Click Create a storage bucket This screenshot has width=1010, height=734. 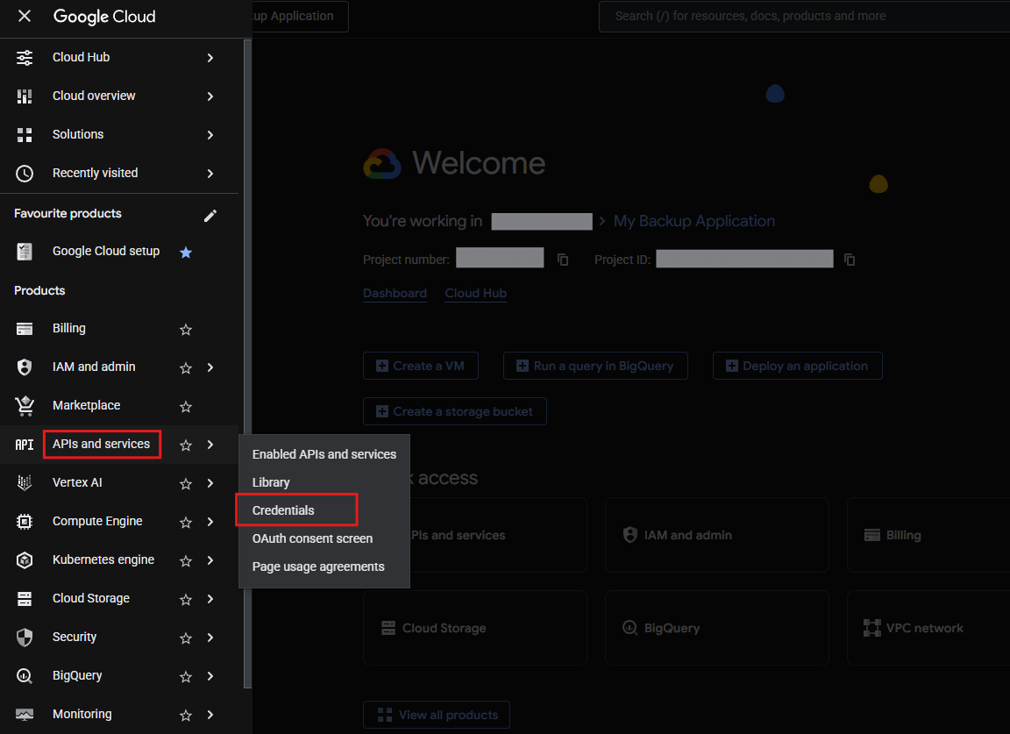point(455,411)
